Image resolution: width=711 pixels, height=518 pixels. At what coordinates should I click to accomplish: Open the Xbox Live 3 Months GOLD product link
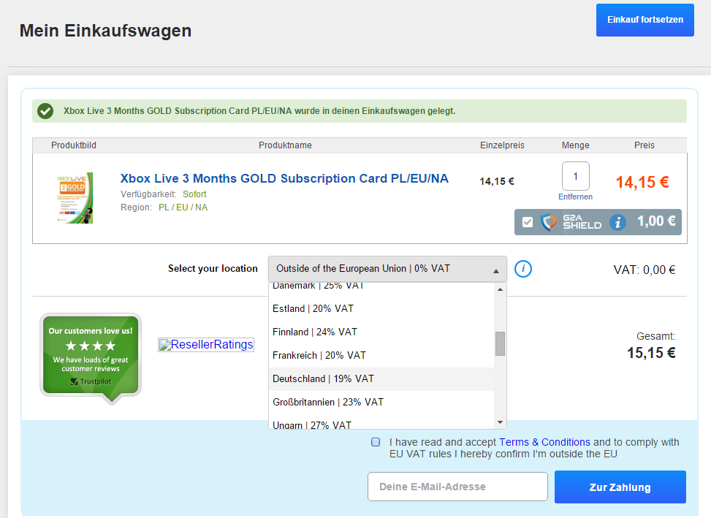284,178
